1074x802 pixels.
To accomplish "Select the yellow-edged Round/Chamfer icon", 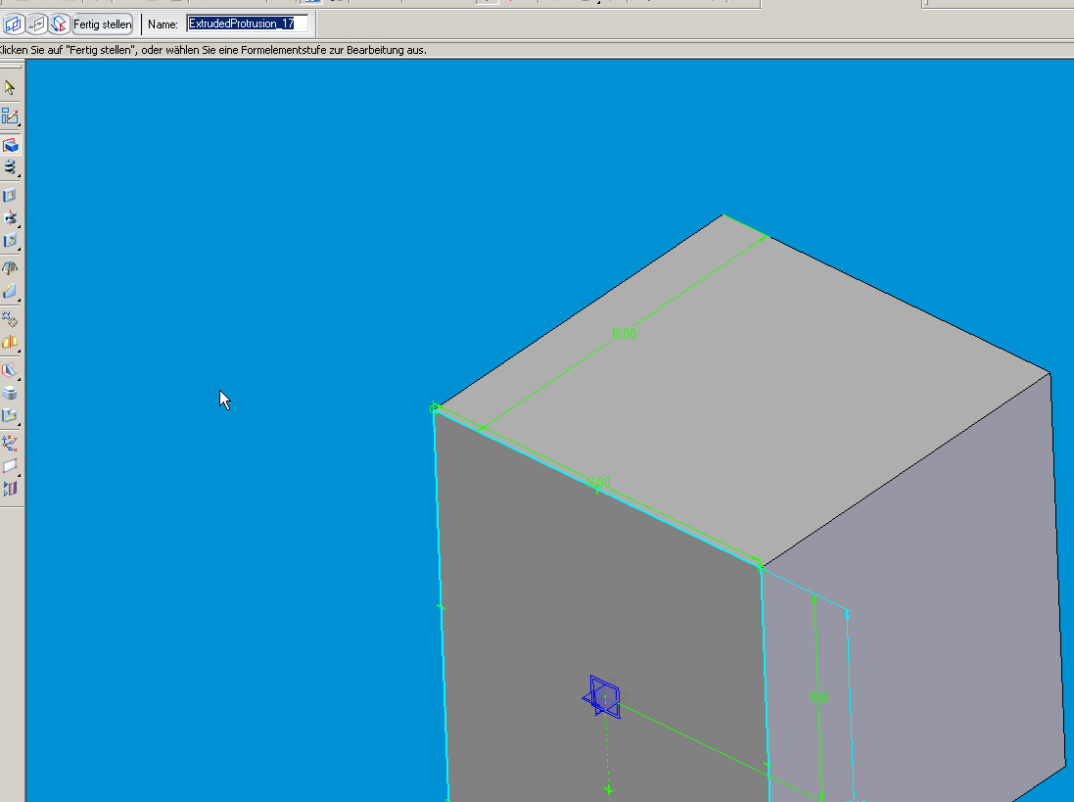I will pos(10,292).
